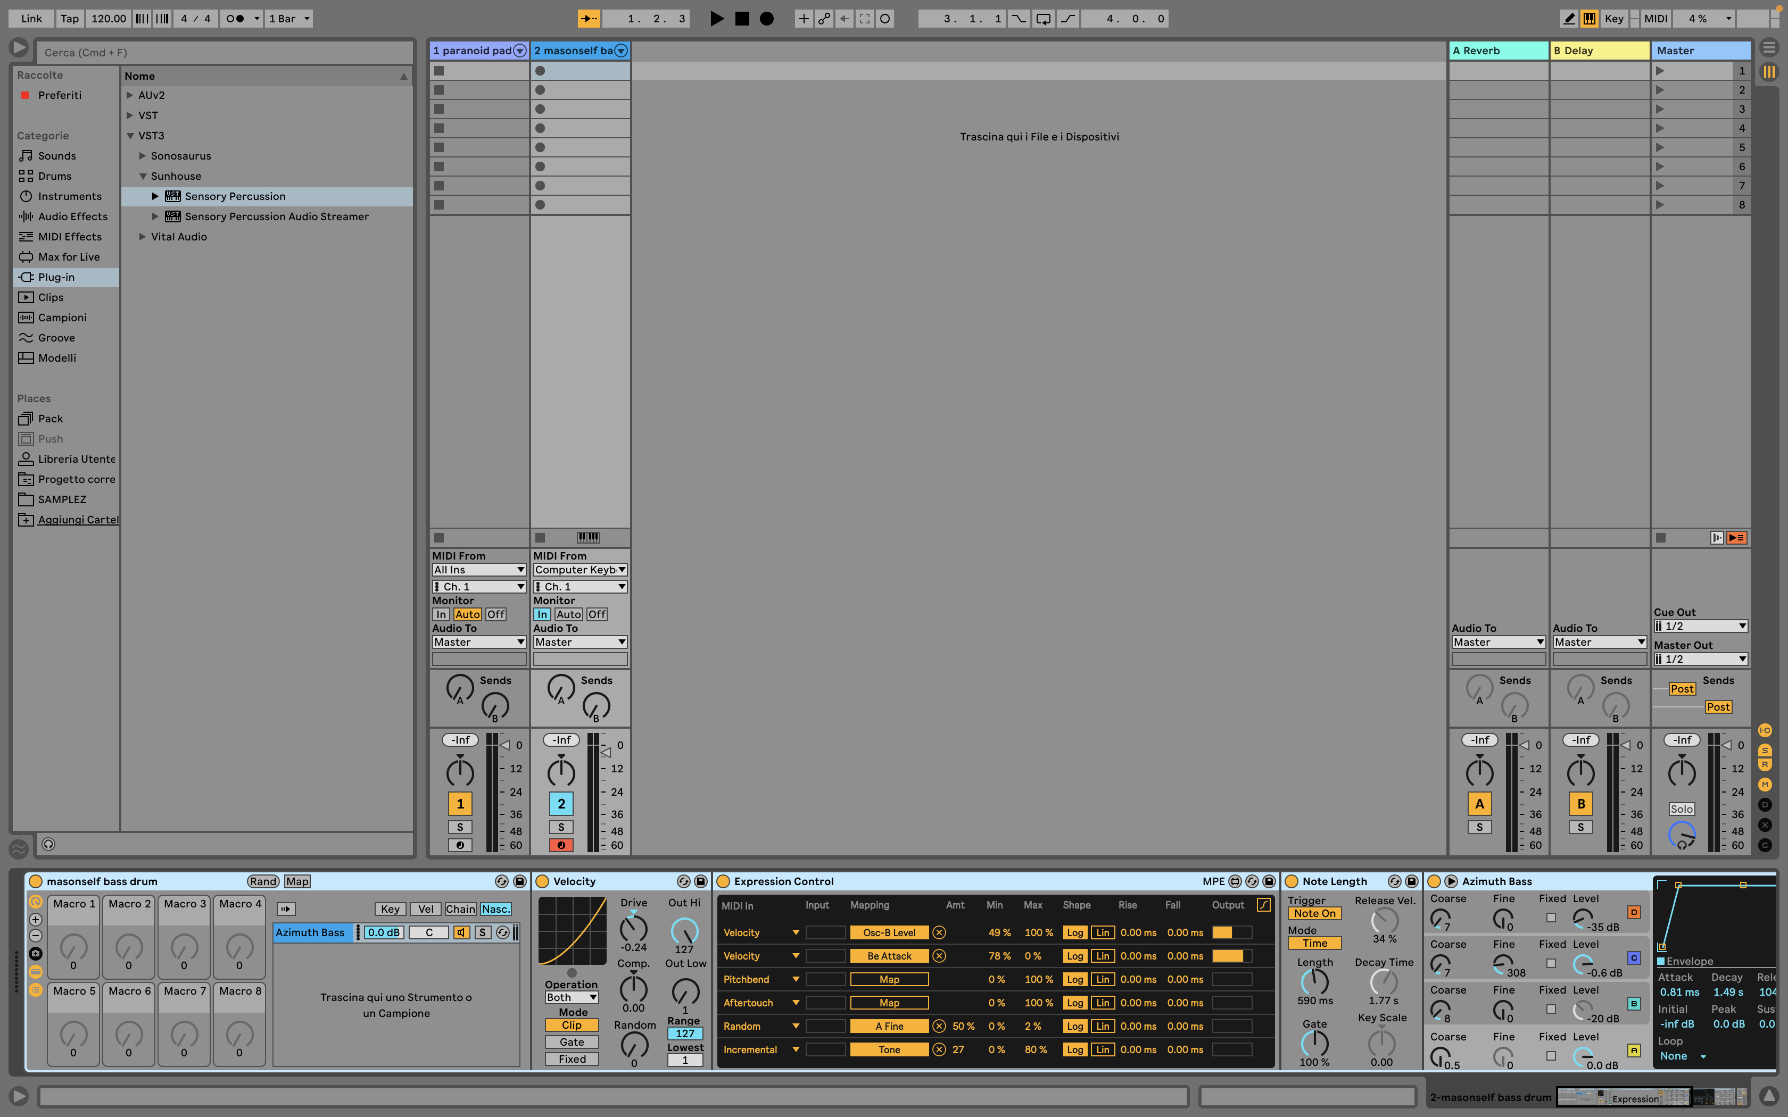Viewport: 1788px width, 1117px height.
Task: Click the Follow playback arrow icon
Action: 588,19
